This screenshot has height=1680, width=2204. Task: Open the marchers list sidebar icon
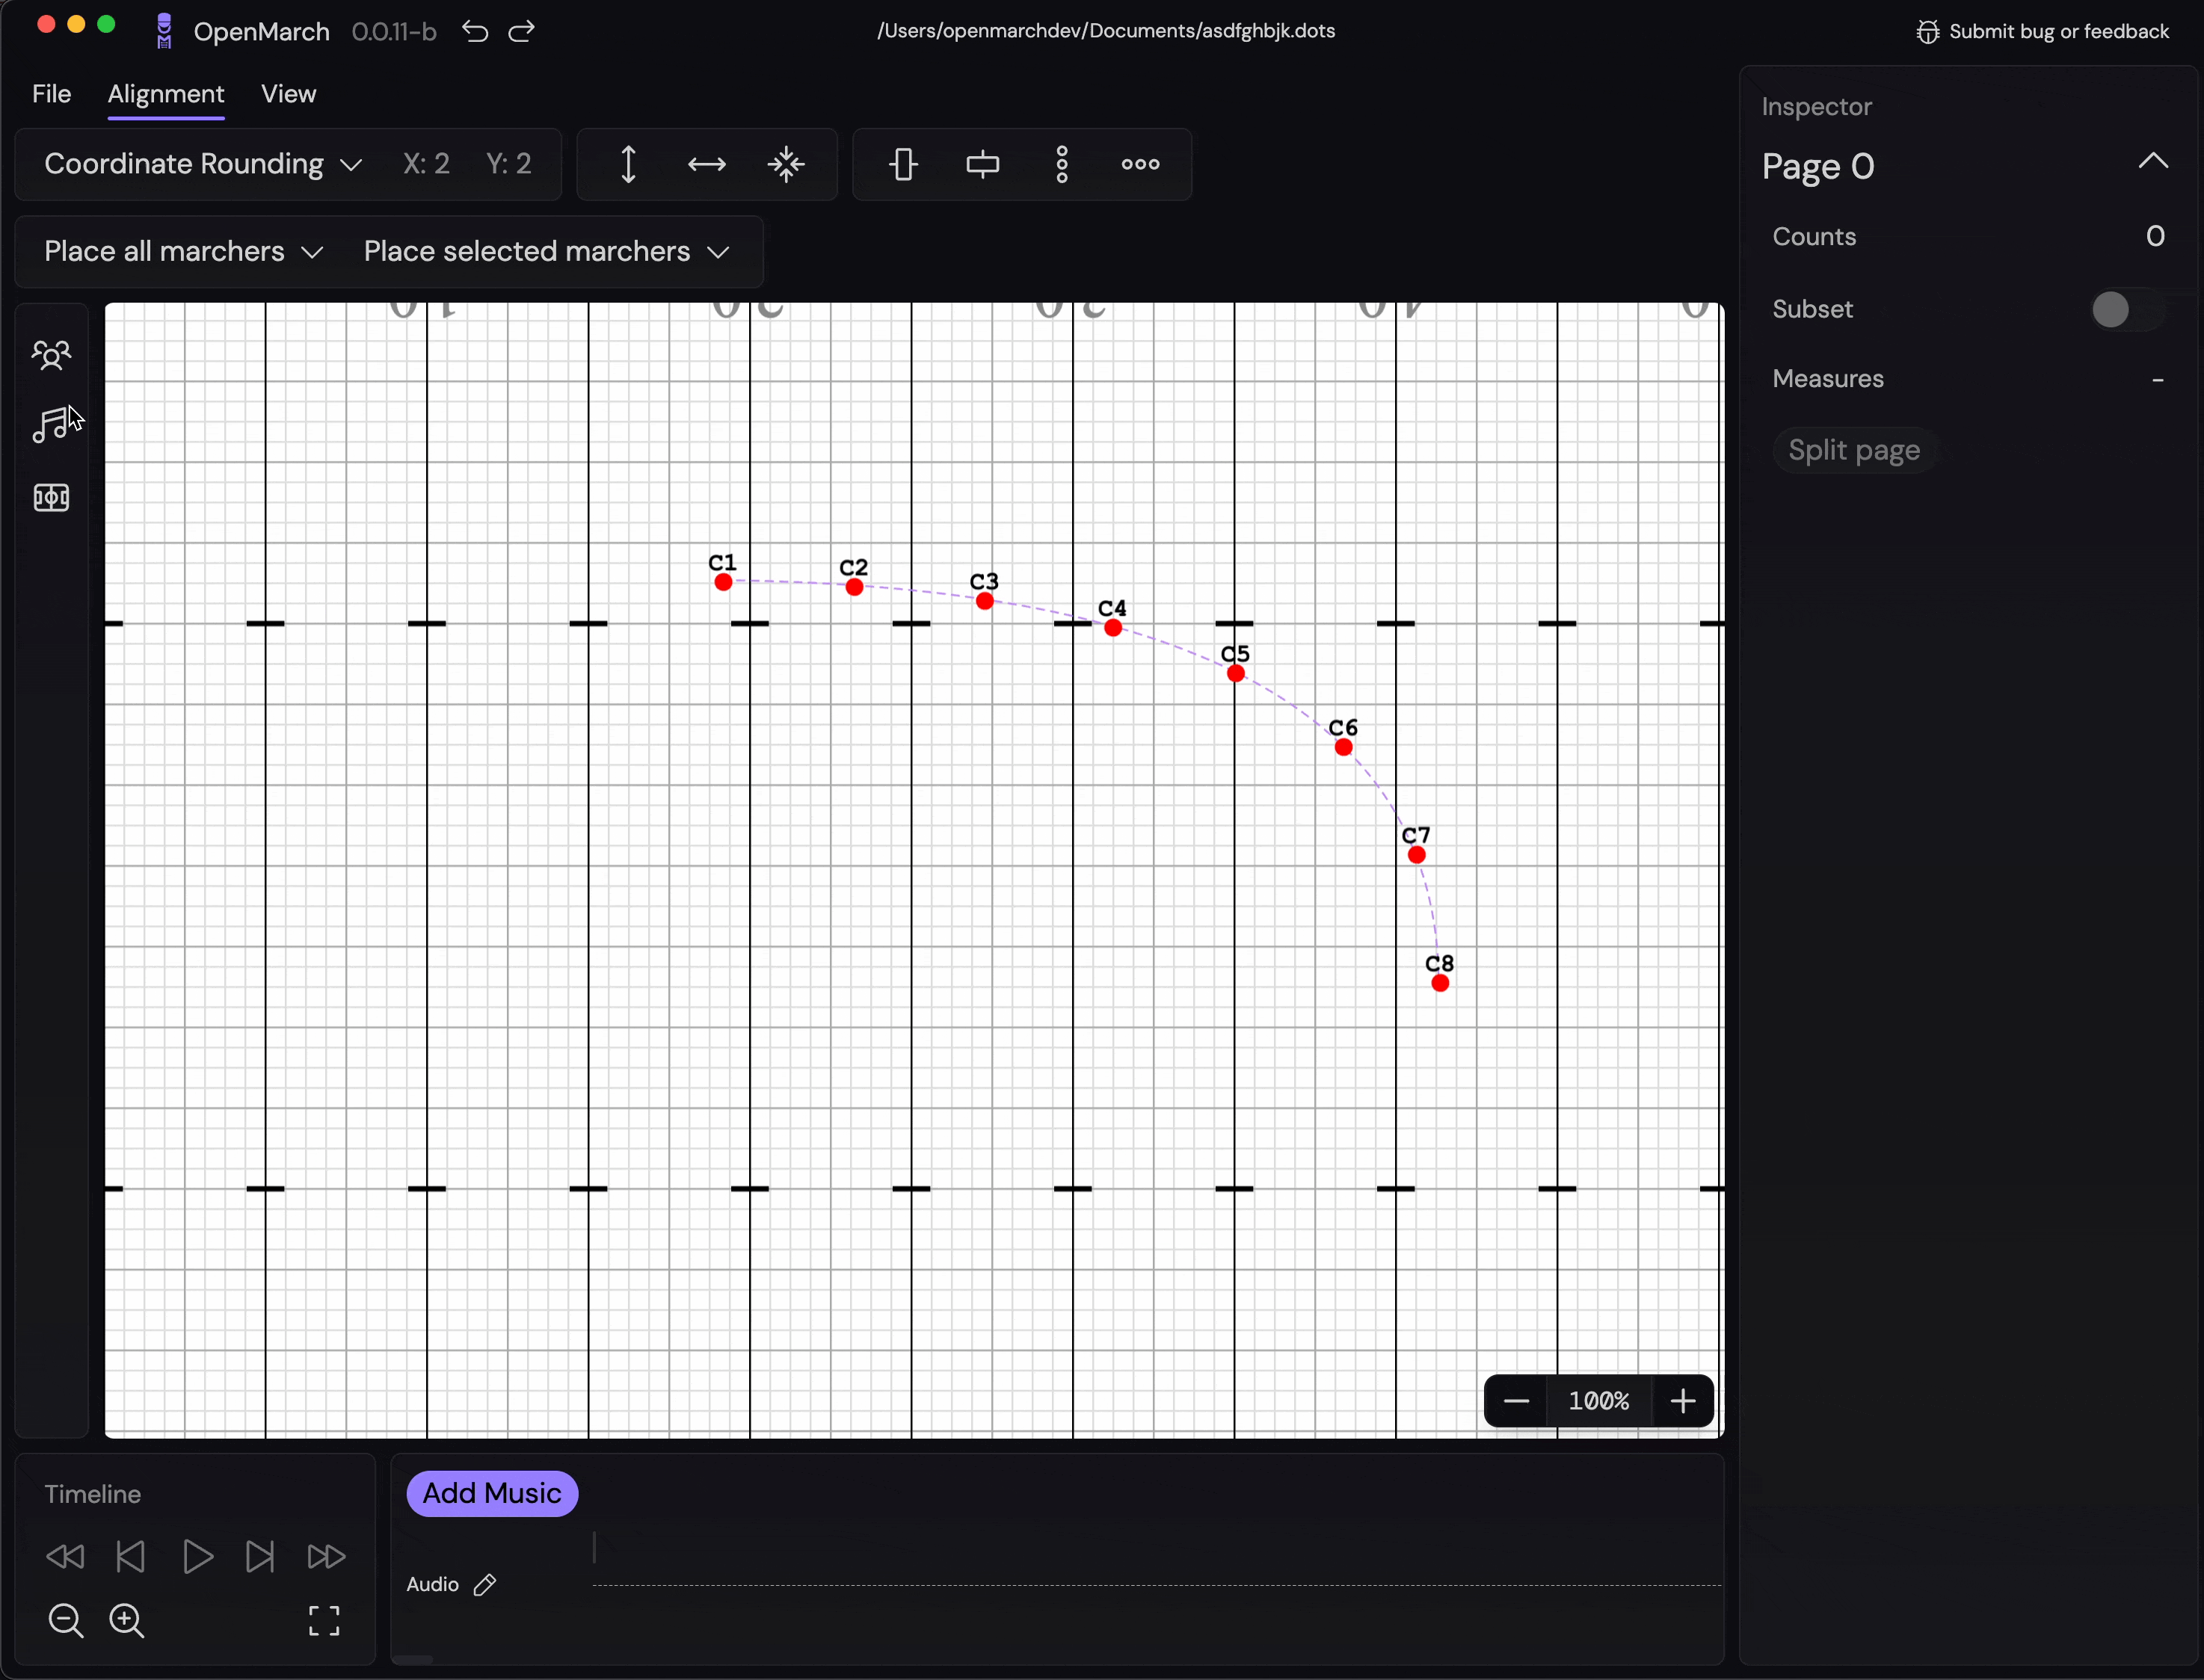[51, 355]
